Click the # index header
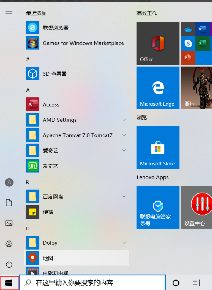 point(28,59)
